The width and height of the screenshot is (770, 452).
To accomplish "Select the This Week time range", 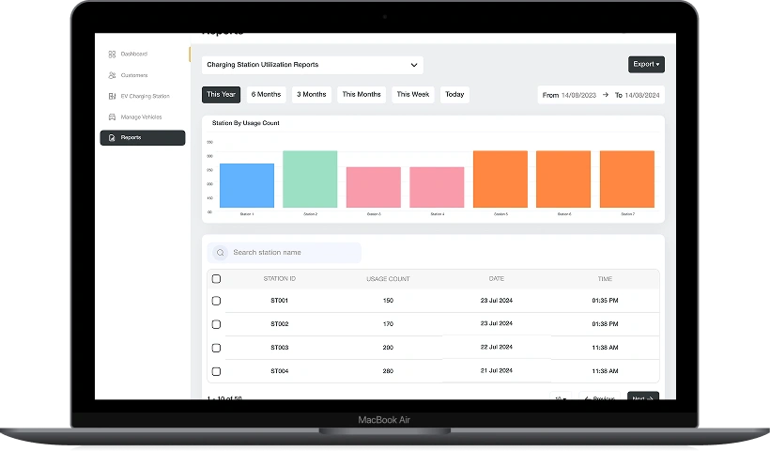I will pyautogui.click(x=412, y=95).
